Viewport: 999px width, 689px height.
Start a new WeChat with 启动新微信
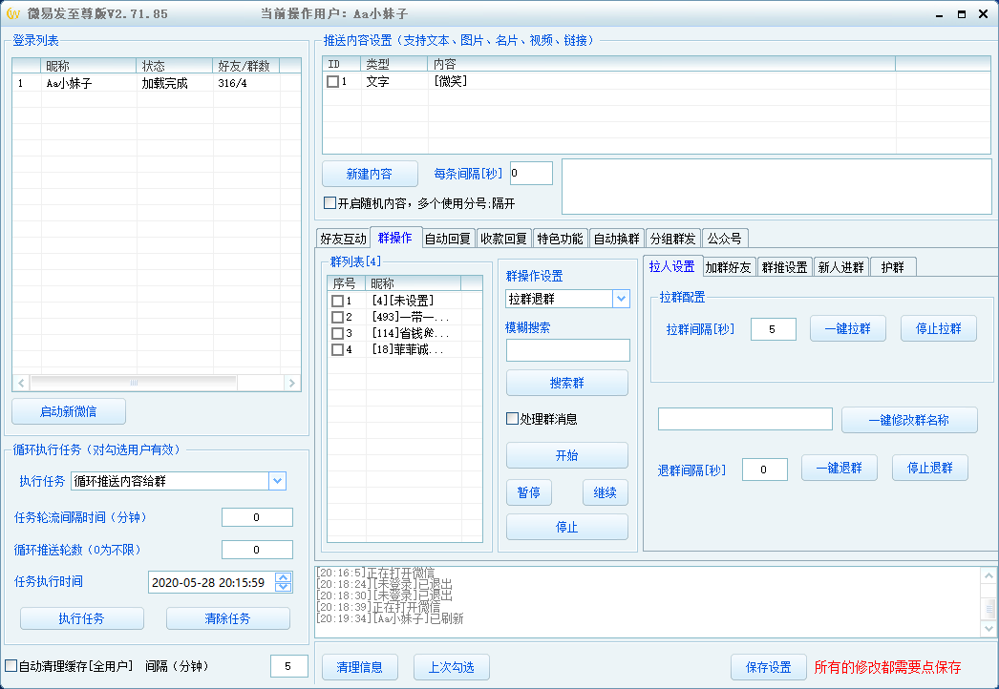pos(69,412)
